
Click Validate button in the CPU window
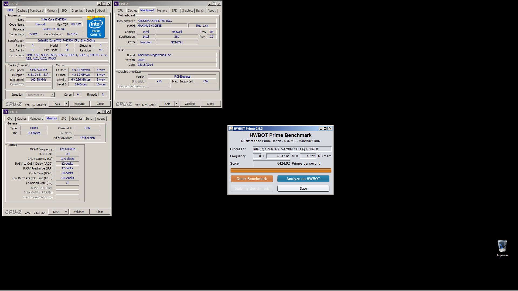[x=79, y=104]
